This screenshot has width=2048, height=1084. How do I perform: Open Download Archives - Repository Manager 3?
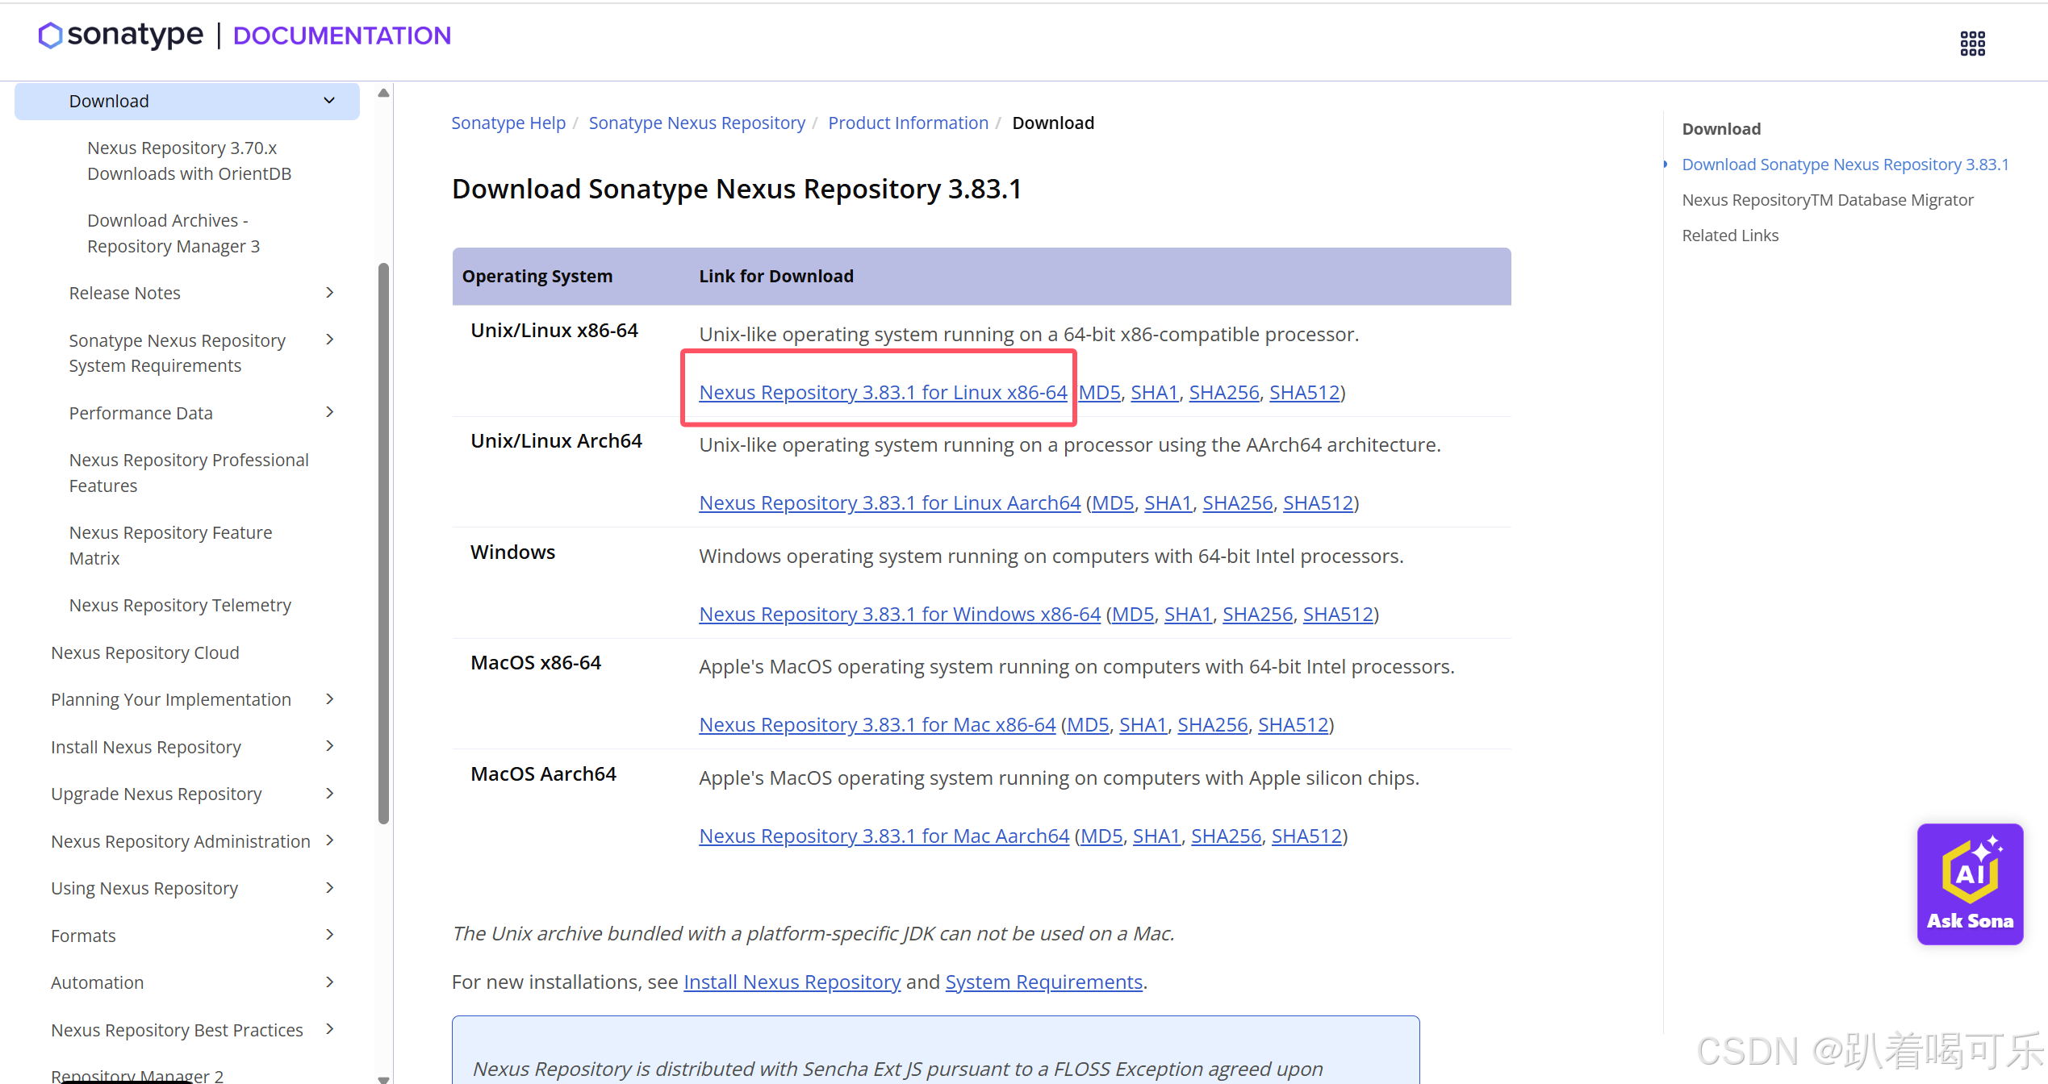(x=173, y=233)
